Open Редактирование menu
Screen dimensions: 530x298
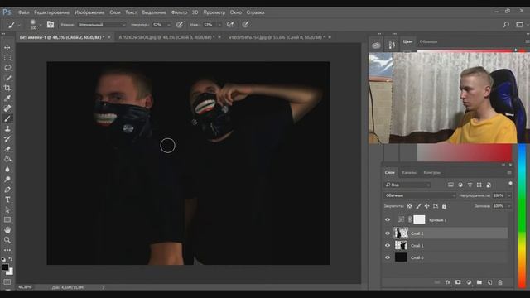[x=51, y=12]
